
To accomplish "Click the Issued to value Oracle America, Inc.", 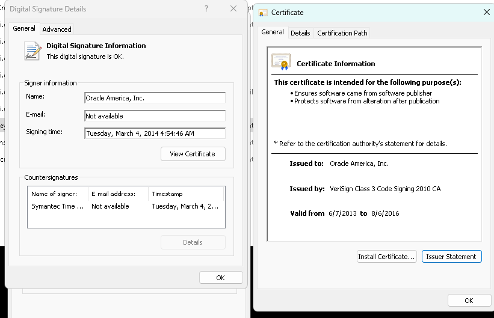I will 359,164.
